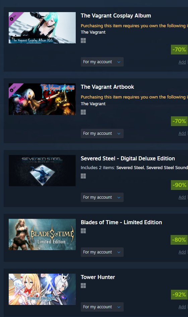Image resolution: width=188 pixels, height=317 pixels.
Task: Open 'For my account' dropdown for Tower Hunter
Action: (102, 307)
